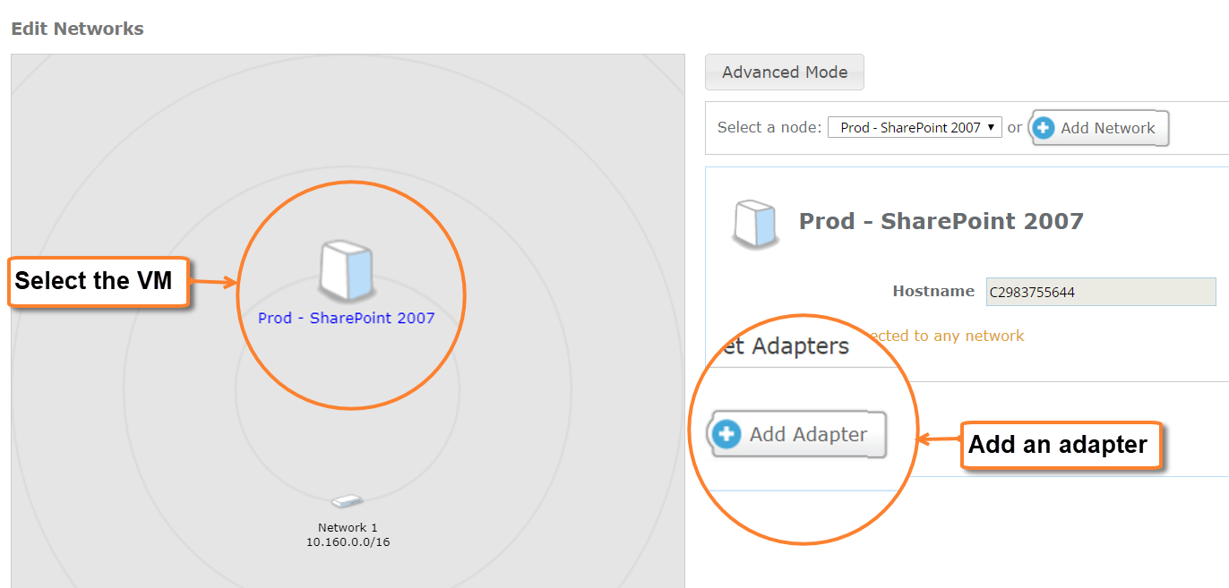Click the server icon beside the Prod heading
Screen dimensions: 1229x588
pos(755,224)
